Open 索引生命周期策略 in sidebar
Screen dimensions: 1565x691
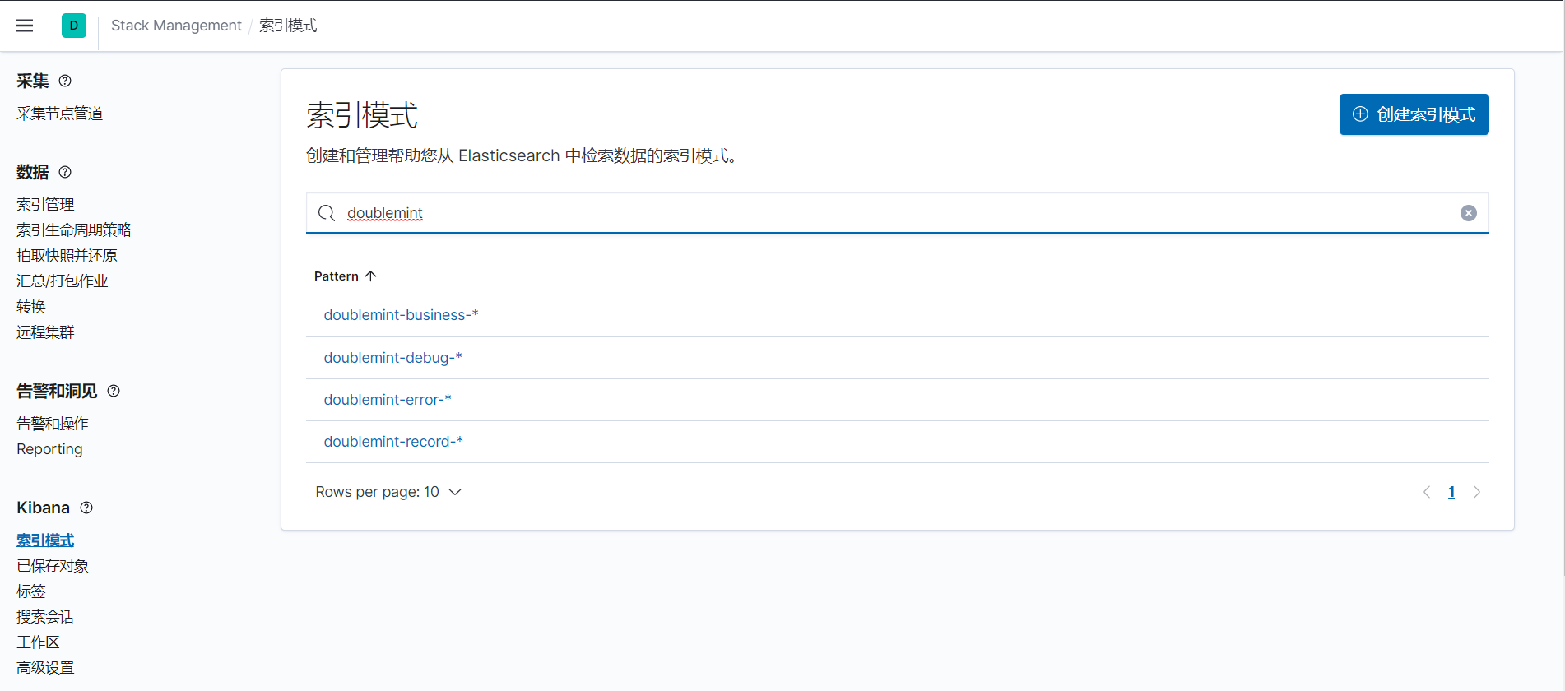[x=74, y=230]
